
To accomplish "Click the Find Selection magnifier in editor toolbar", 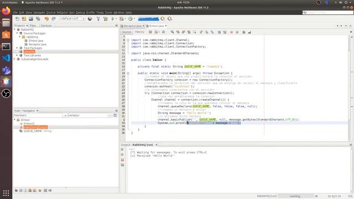I will [172, 32].
